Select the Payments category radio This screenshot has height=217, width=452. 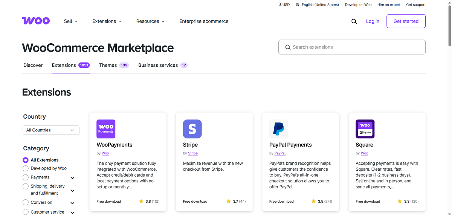click(26, 177)
